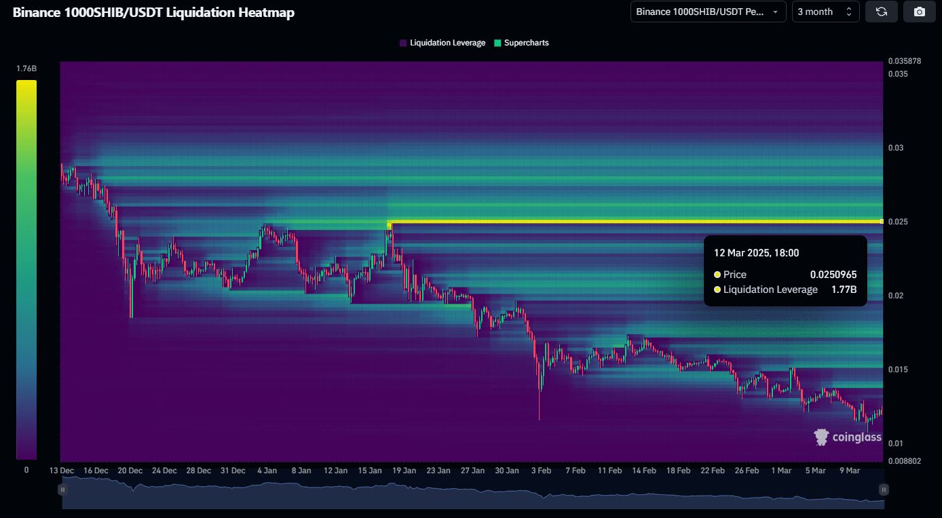Click the coinglass watermark logo
This screenshot has height=518, width=942.
(x=848, y=437)
